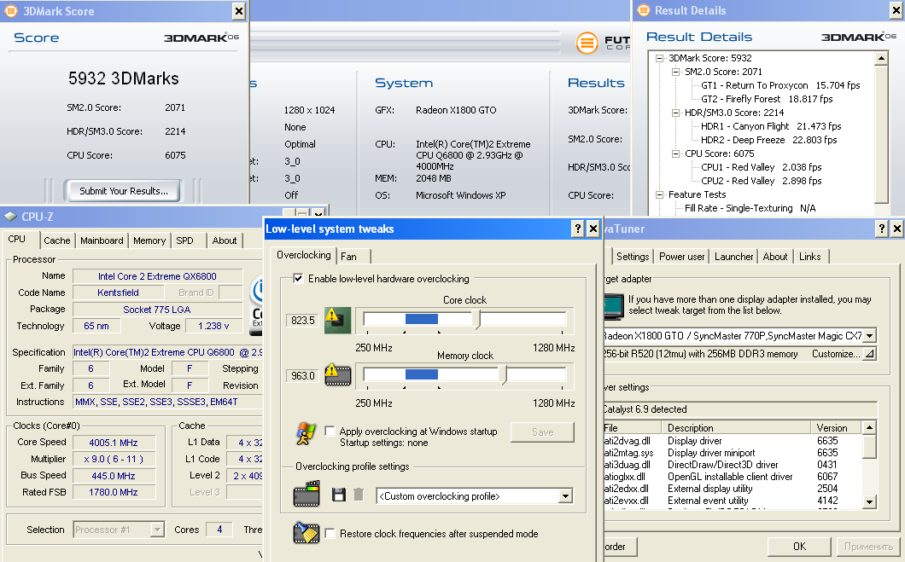Open help in Low-level system tweaks title bar
Screen dimensions: 905x562
coord(577,229)
